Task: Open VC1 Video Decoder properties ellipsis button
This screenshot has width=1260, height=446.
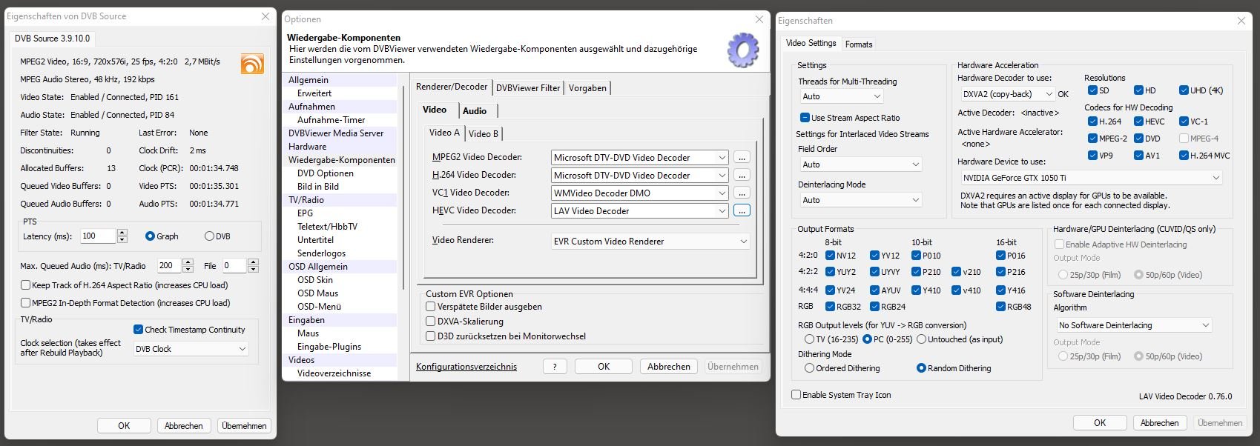Action: 742,193
